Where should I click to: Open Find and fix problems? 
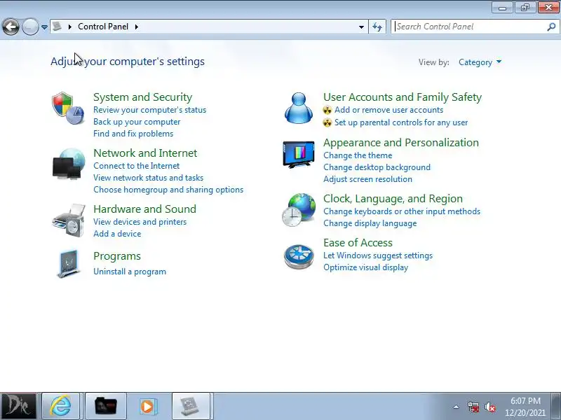[133, 134]
